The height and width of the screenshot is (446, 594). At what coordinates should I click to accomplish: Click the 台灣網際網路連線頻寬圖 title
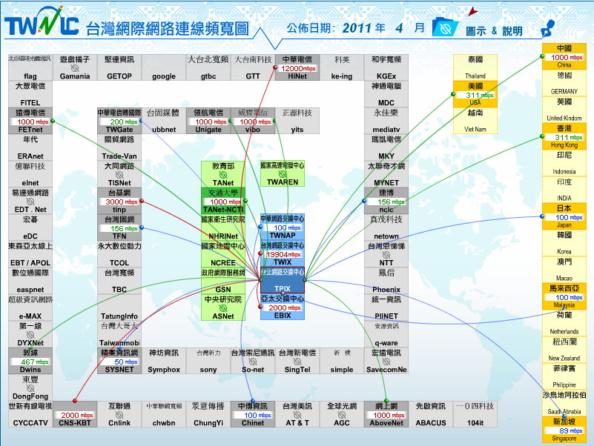pyautogui.click(x=167, y=29)
